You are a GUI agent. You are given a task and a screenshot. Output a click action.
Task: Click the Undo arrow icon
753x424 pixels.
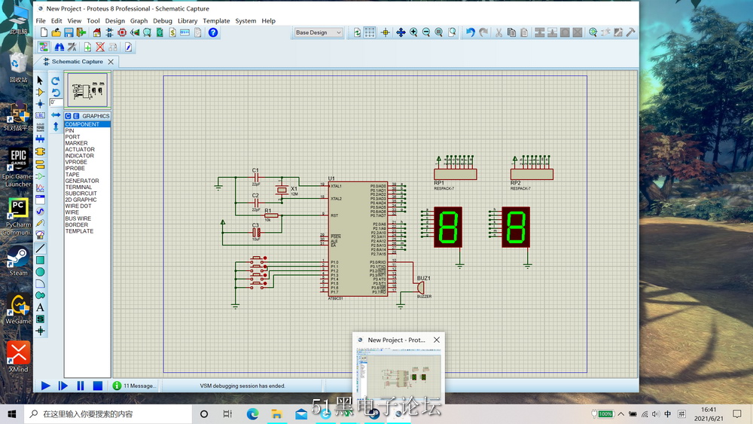(470, 32)
